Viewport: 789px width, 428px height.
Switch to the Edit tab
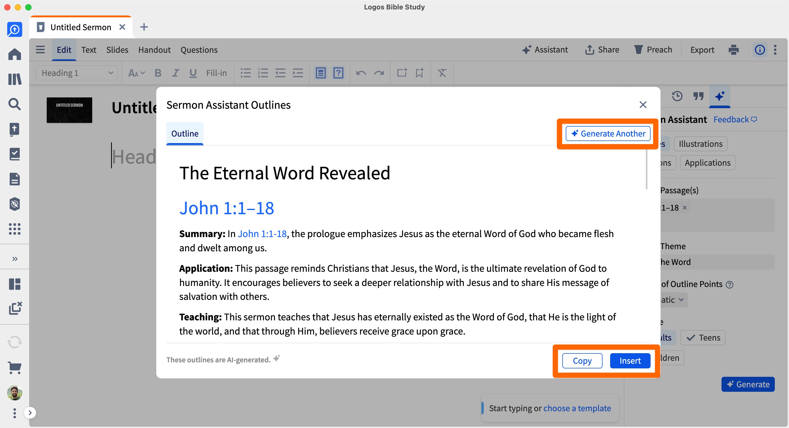click(x=64, y=50)
